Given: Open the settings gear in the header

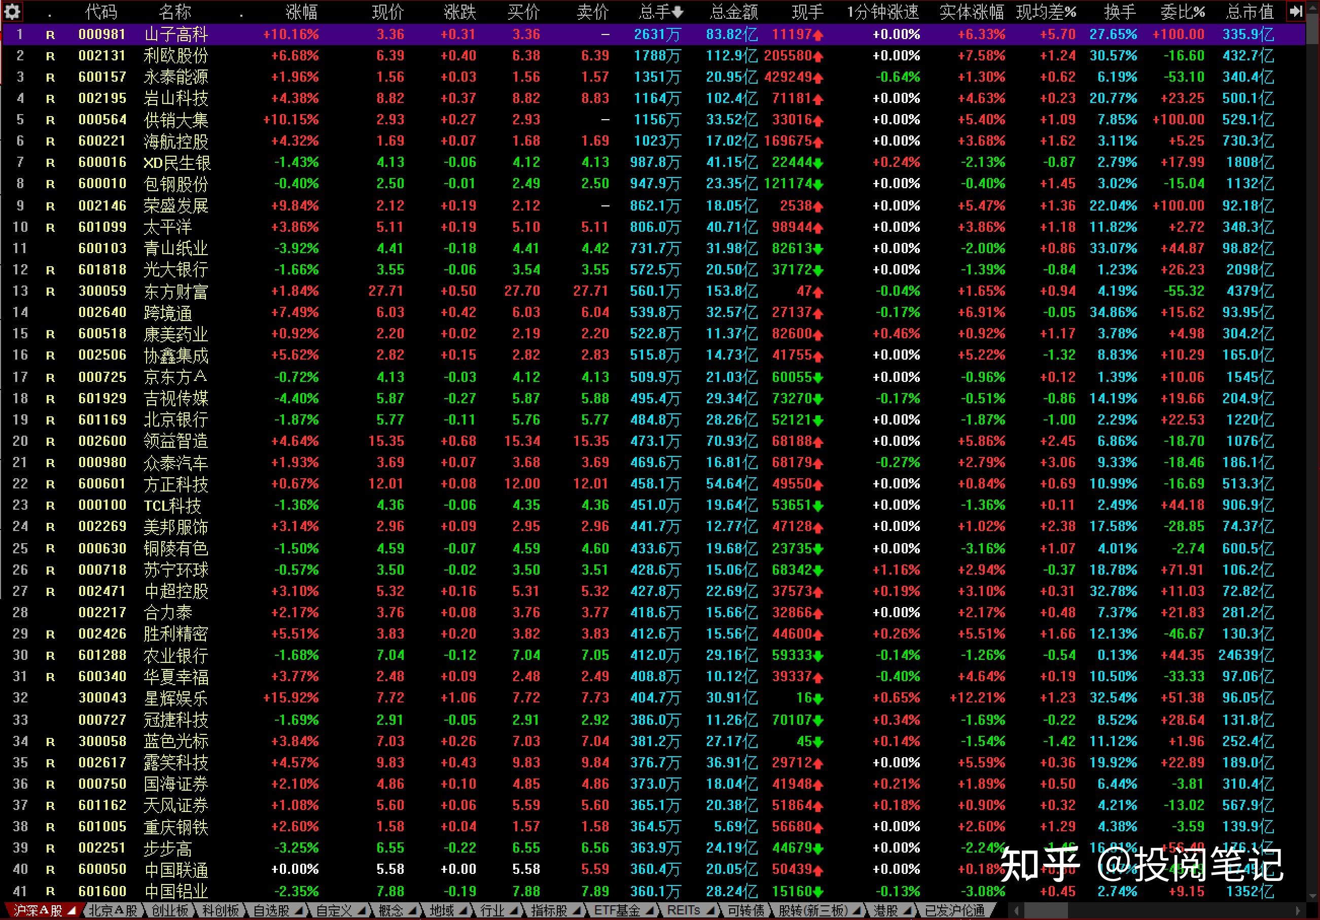Looking at the screenshot, I should 13,11.
